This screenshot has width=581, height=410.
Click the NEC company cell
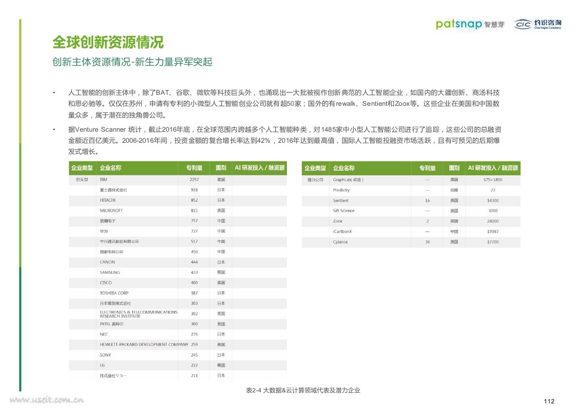pos(104,335)
